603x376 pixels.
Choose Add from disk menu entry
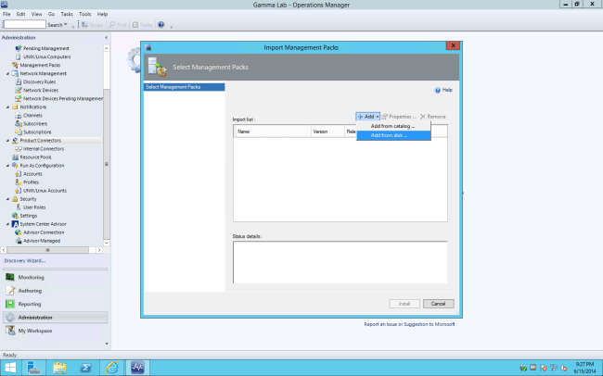[389, 135]
